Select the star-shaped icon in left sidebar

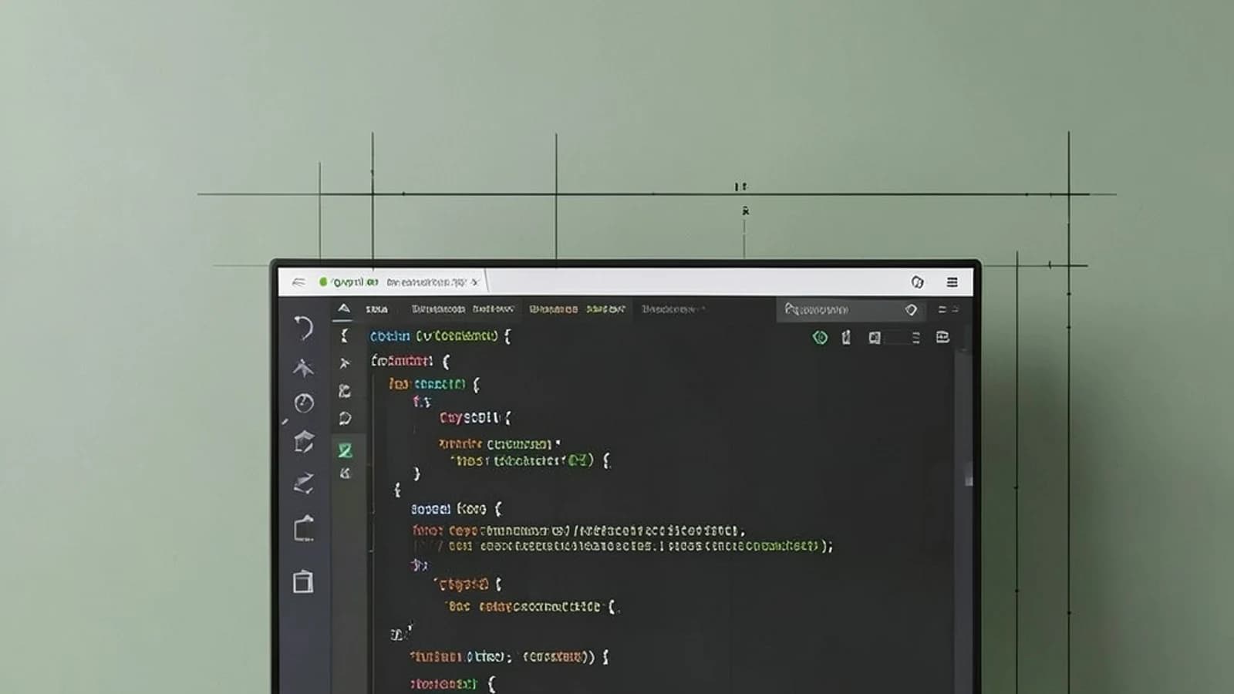[303, 367]
